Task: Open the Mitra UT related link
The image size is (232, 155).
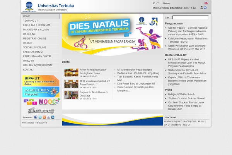Action: tap(187, 125)
